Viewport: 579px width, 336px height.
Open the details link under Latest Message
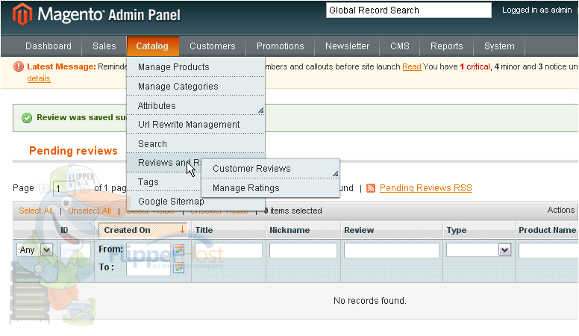pyautogui.click(x=39, y=78)
